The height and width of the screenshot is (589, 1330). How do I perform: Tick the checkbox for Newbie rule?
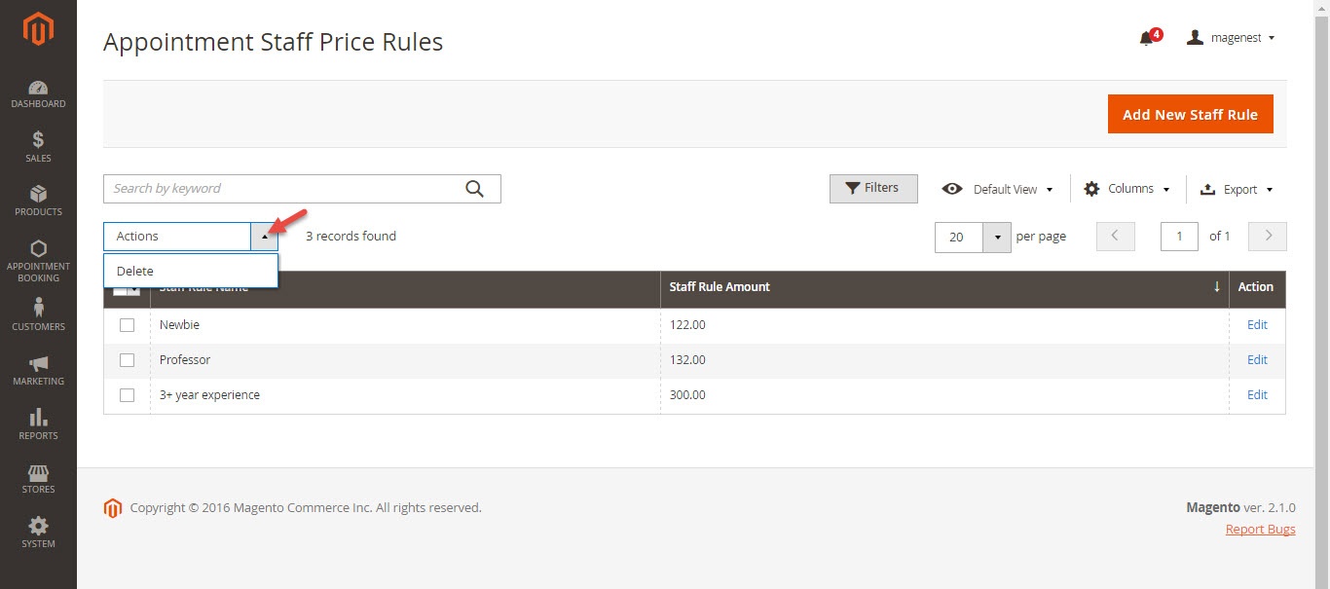pos(127,325)
